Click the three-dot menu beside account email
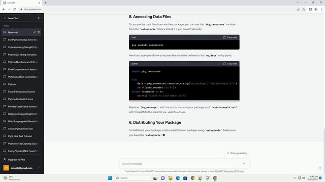 pyautogui.click(x=39, y=168)
